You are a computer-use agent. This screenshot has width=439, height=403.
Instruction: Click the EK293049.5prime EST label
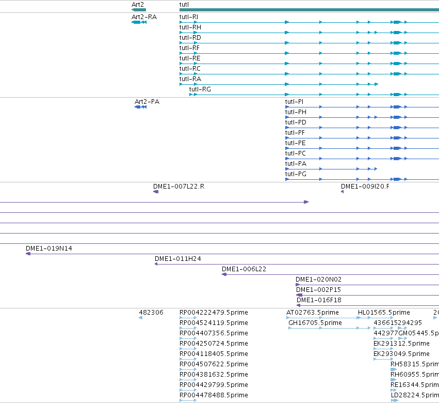pyautogui.click(x=401, y=354)
